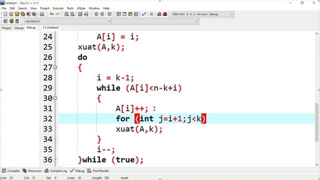Open the Find dialog from toolbar
Viewport: 320px width, 180px height.
tap(66, 14)
